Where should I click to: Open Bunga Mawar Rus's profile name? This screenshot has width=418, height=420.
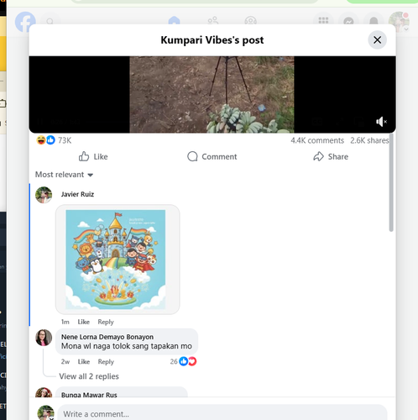(89, 395)
